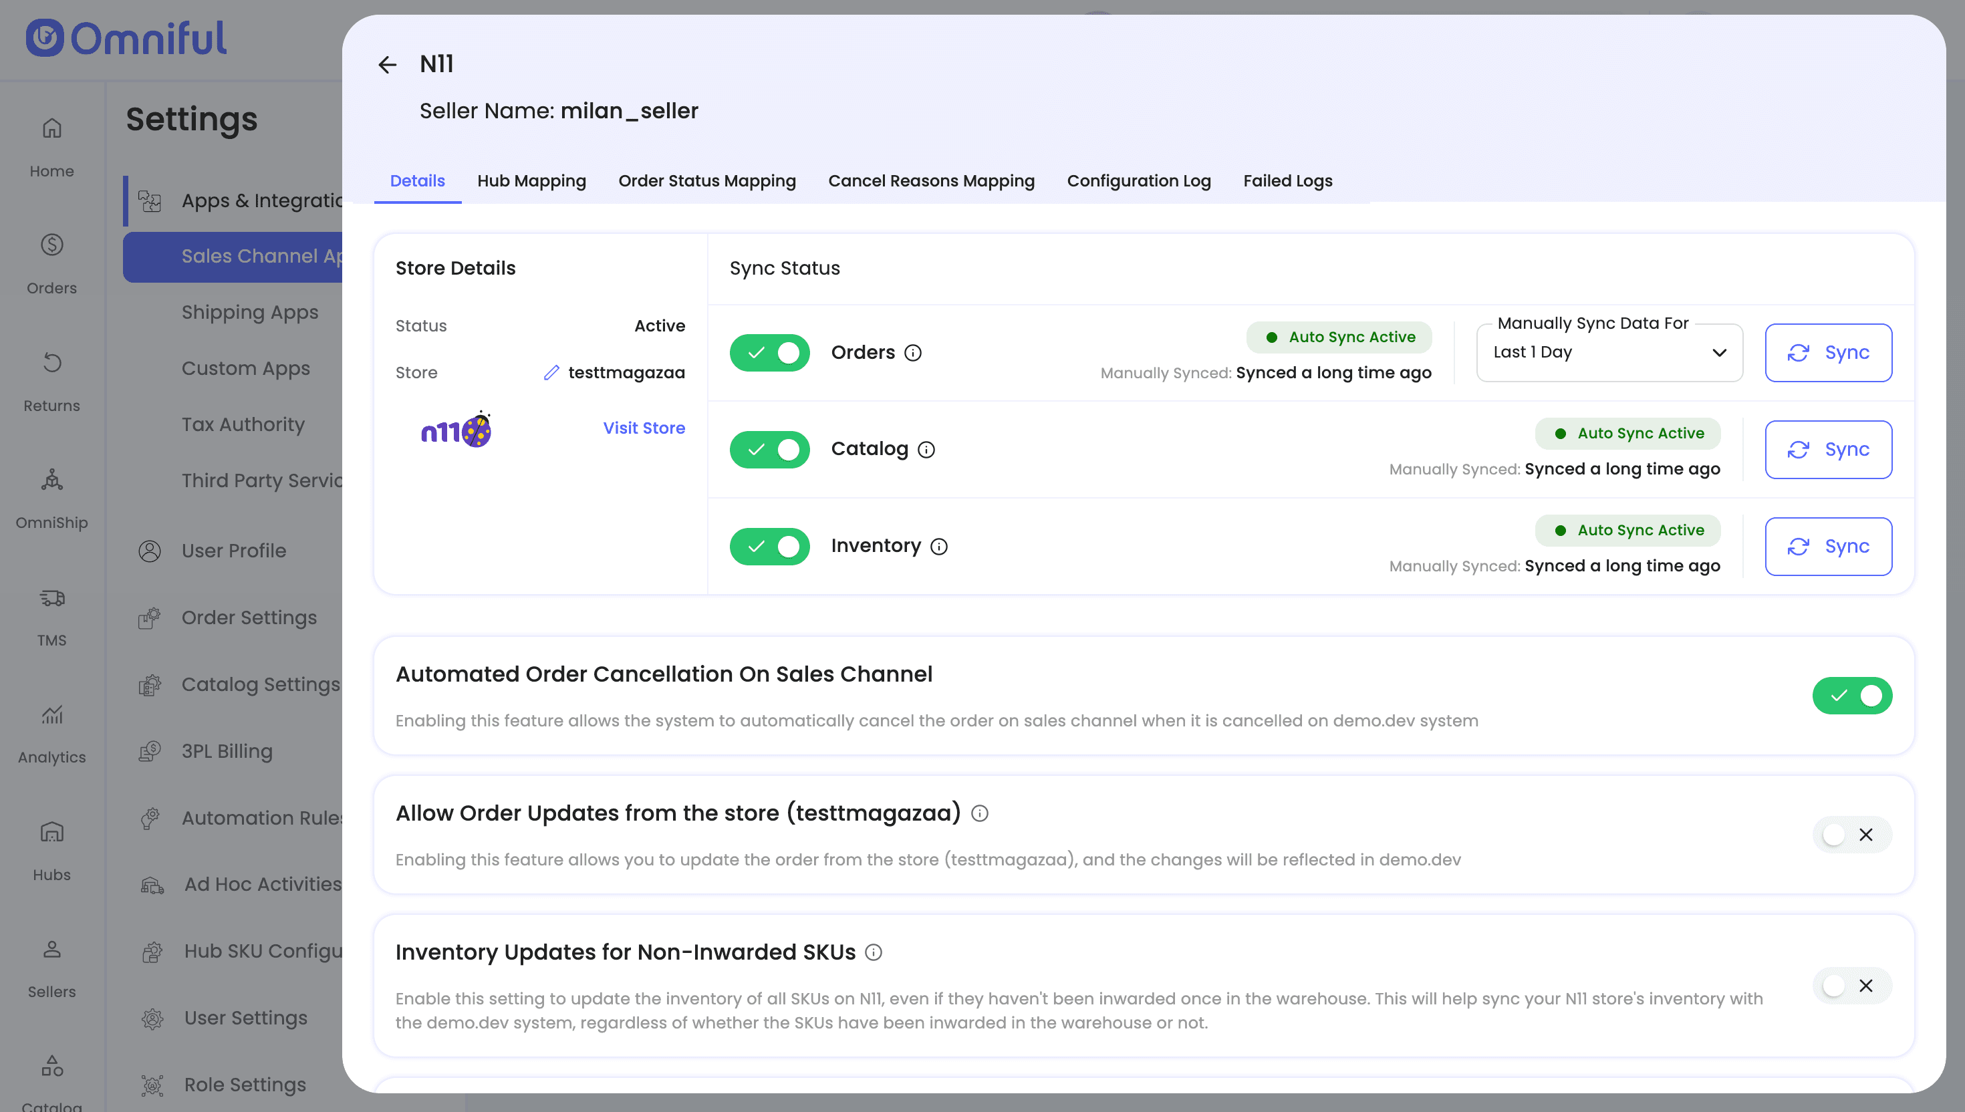Open the Failed Logs tab

[1287, 181]
